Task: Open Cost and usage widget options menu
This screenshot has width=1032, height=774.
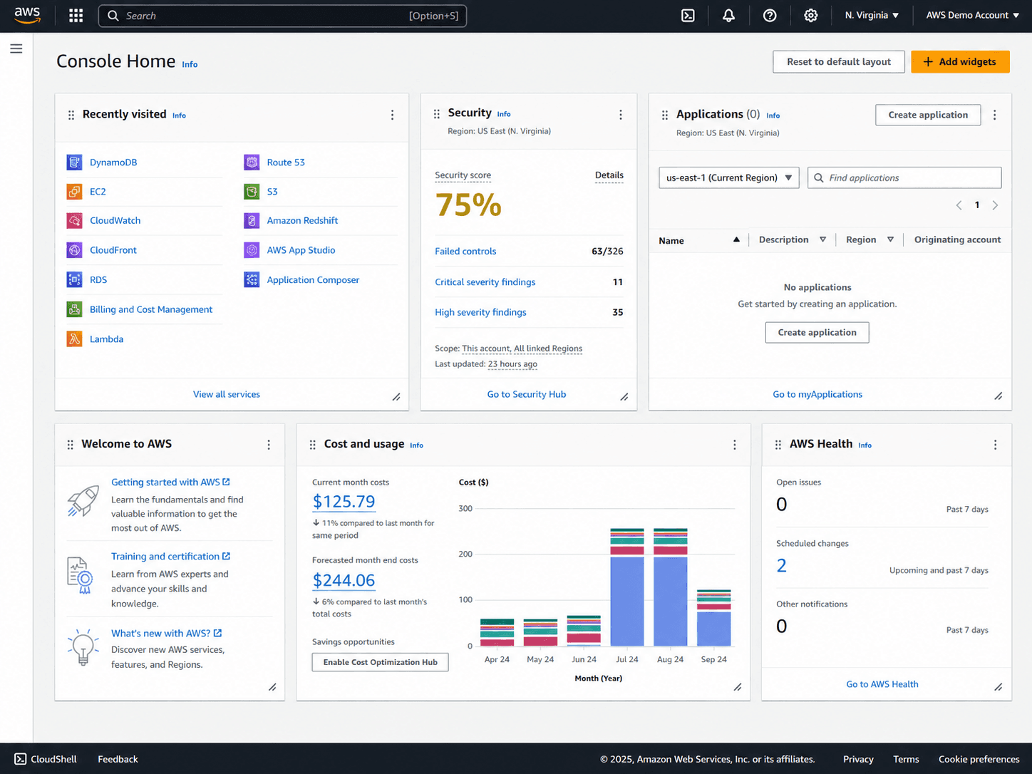Action: [735, 445]
